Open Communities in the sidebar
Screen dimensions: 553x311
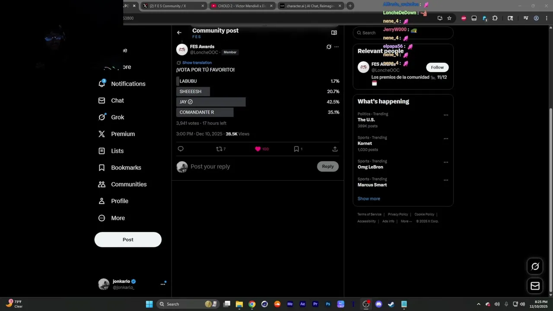coord(123,184)
